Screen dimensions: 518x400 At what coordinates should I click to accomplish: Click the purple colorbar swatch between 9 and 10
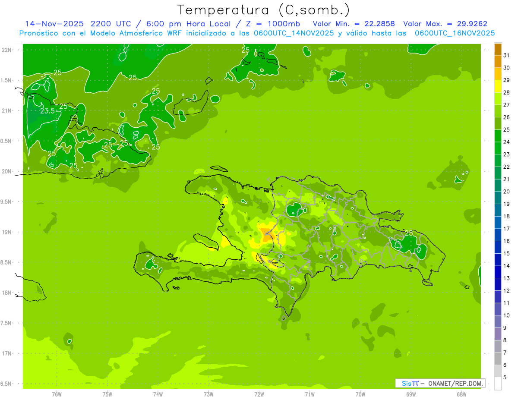pos(498,321)
